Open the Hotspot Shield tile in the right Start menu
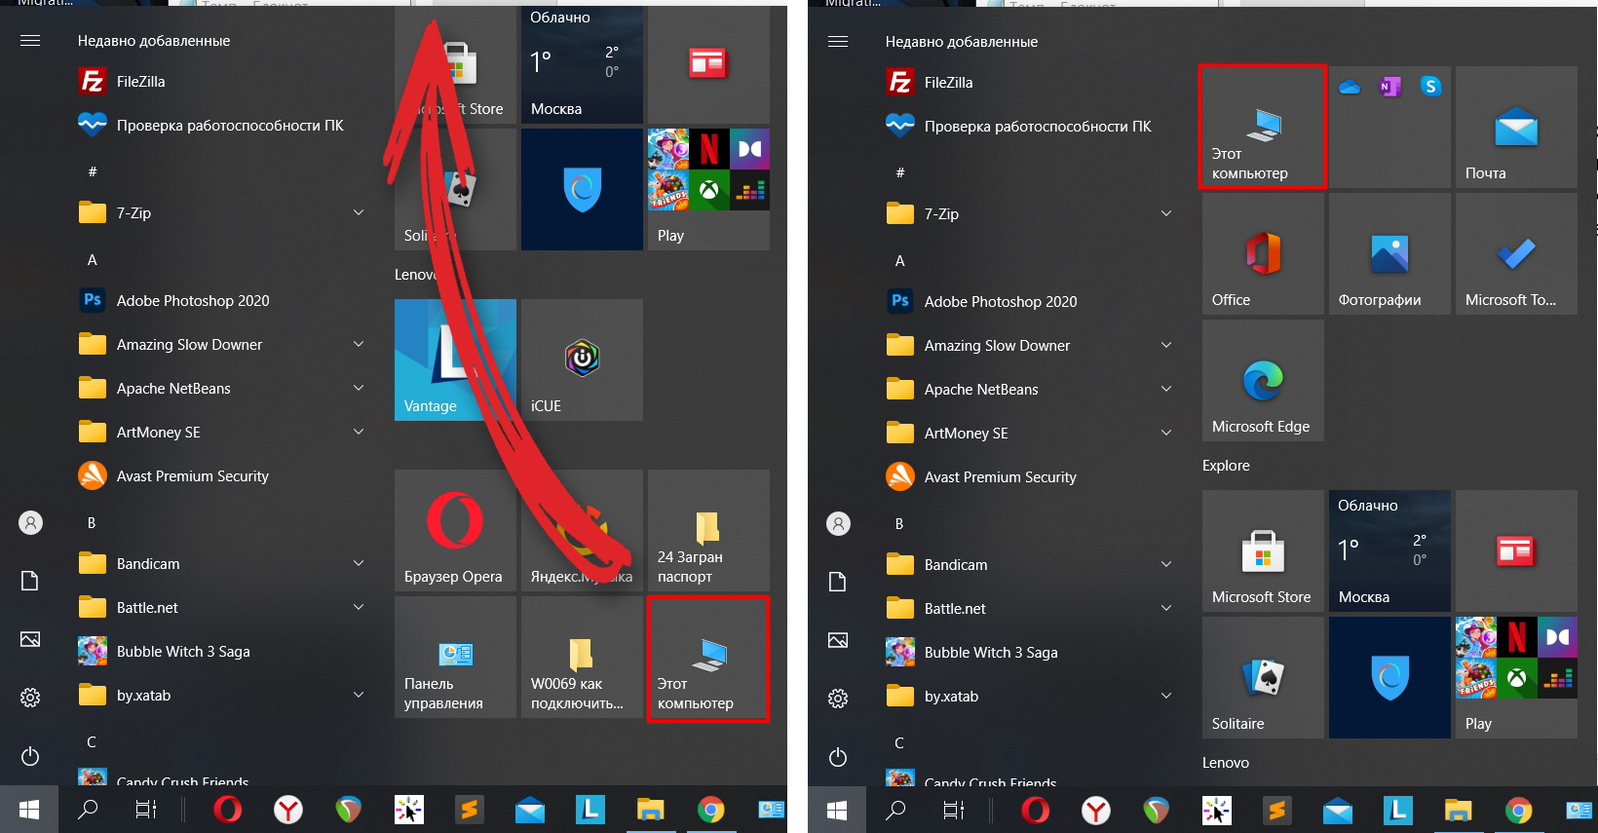This screenshot has height=833, width=1598. point(1389,677)
